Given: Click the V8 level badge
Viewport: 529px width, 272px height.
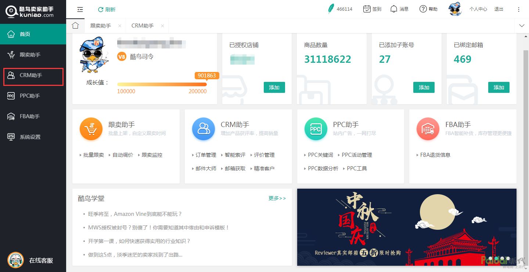Looking at the screenshot, I should pos(122,57).
